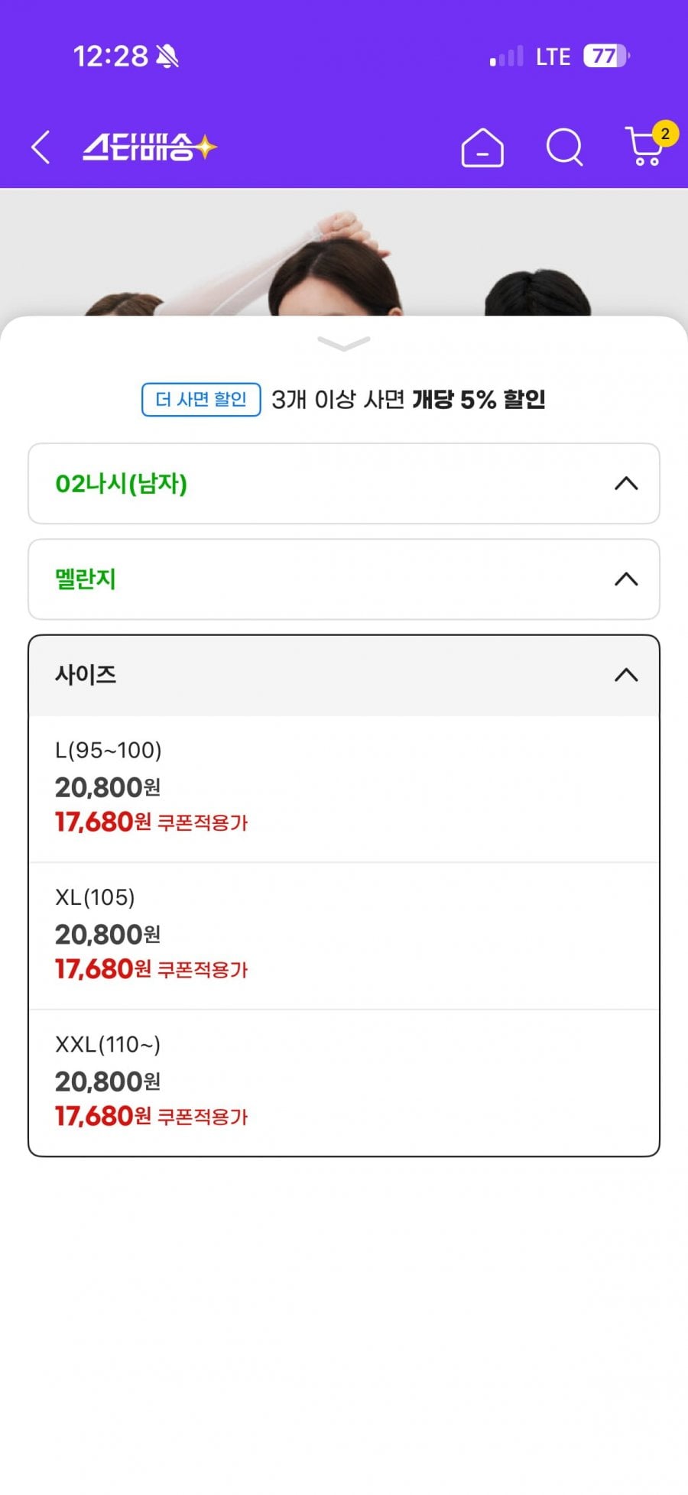Collapse the 멜란지 color option chevron
The width and height of the screenshot is (688, 1495).
click(626, 579)
